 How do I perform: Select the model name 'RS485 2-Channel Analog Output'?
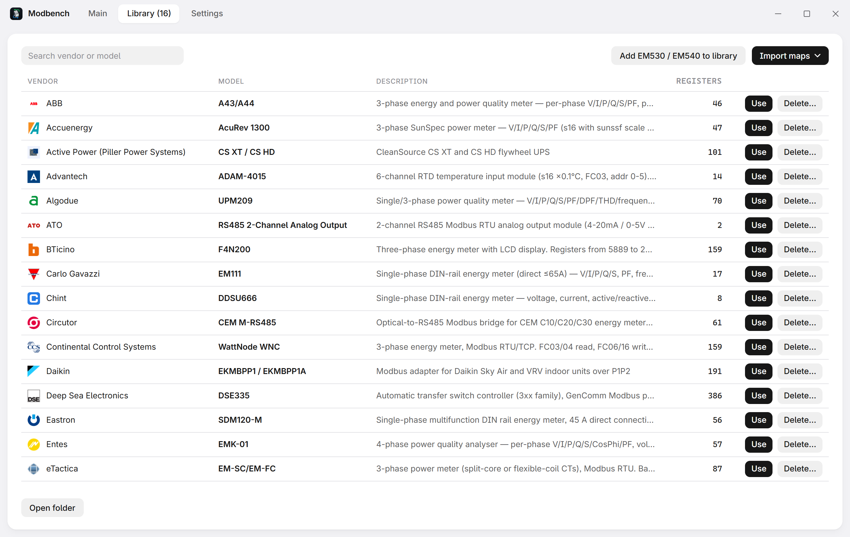coord(282,225)
